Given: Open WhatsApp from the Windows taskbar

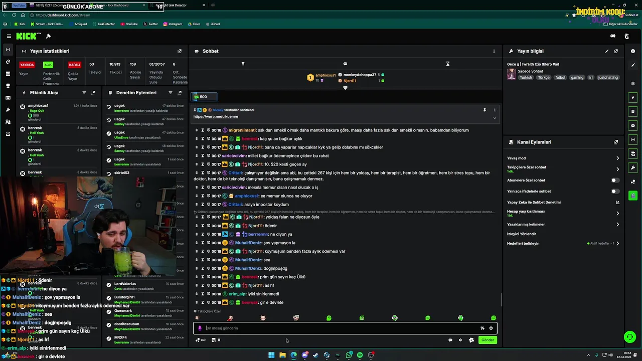Looking at the screenshot, I should (x=349, y=355).
